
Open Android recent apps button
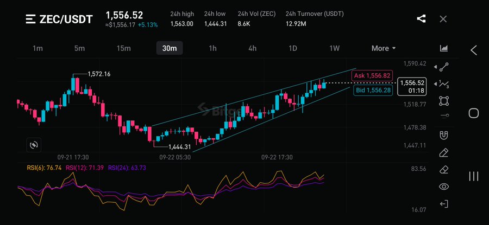473,176
